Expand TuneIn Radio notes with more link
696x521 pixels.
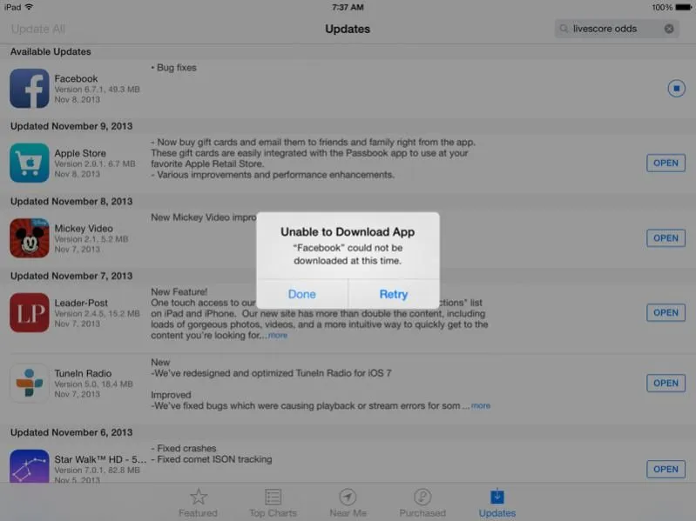click(x=481, y=405)
